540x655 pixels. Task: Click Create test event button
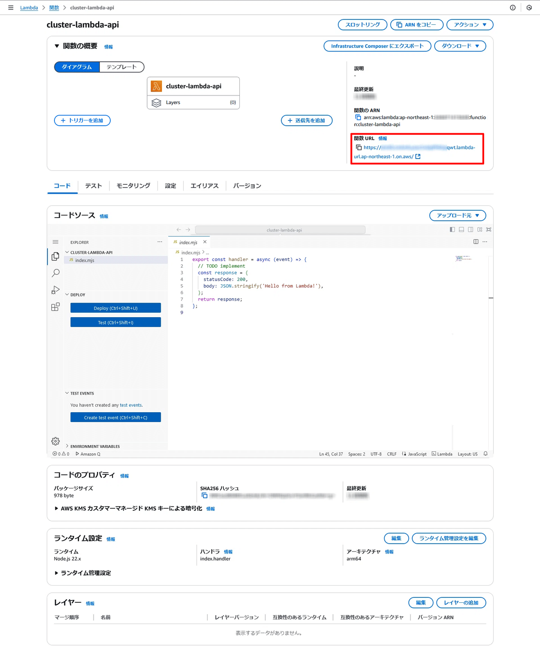pos(116,418)
